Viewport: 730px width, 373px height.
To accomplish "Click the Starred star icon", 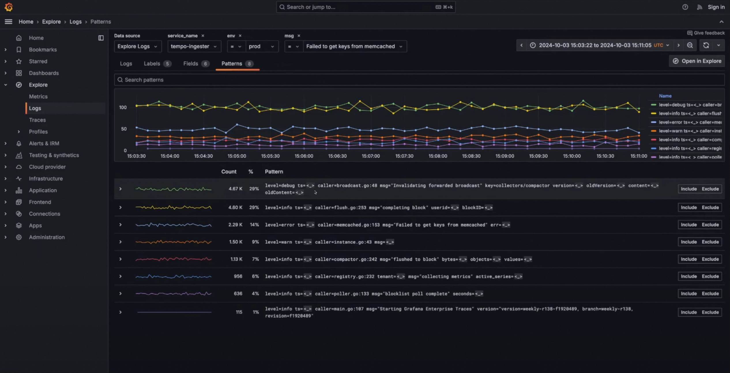I will click(x=19, y=61).
